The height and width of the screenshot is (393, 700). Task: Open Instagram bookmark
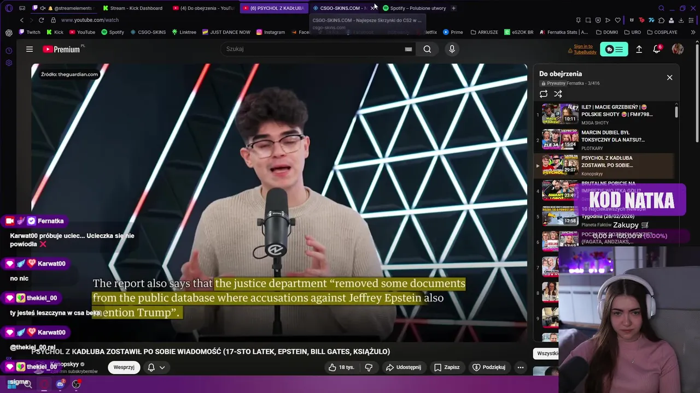(x=271, y=32)
